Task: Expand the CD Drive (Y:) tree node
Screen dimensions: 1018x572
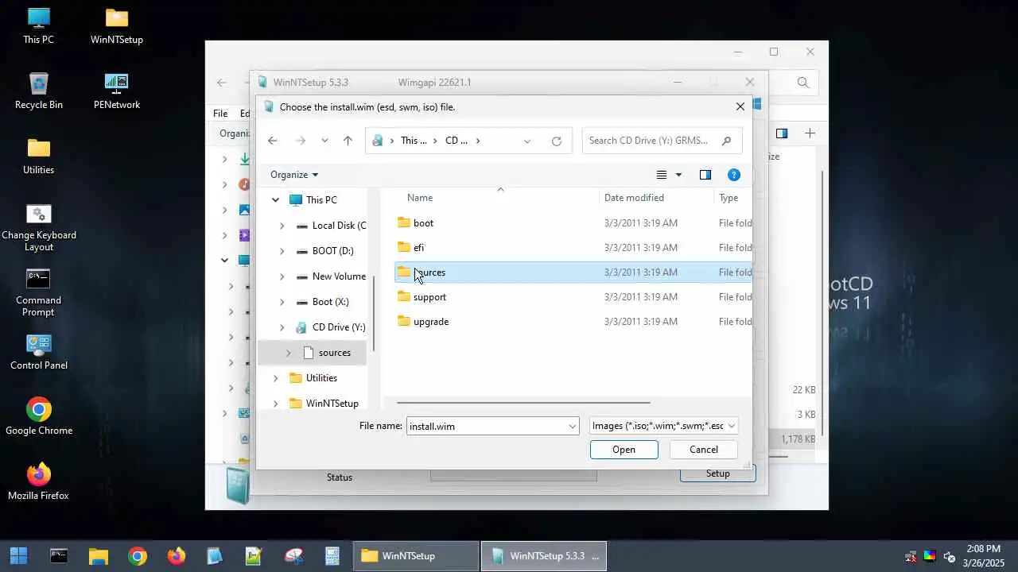Action: tap(282, 327)
